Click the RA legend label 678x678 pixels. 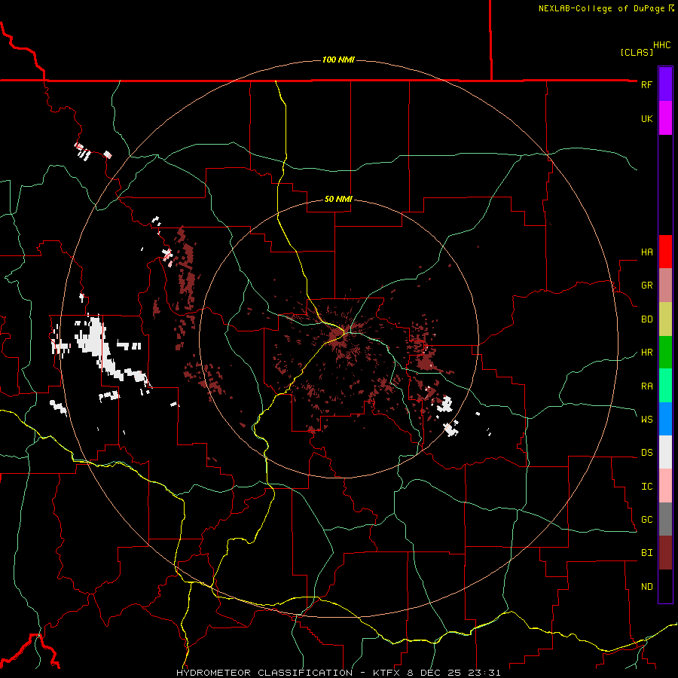click(646, 386)
